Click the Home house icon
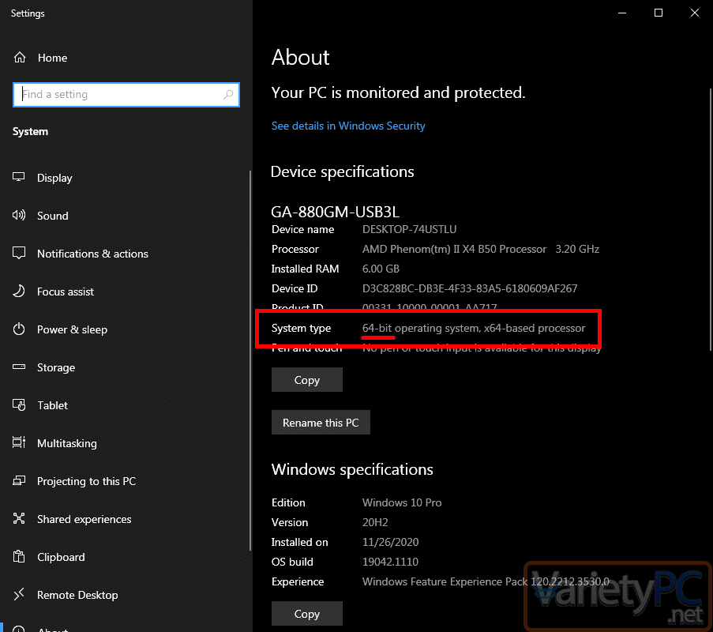 (x=20, y=58)
